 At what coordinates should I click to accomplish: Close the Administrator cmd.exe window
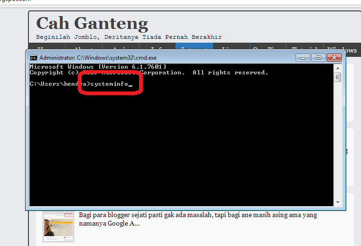(x=334, y=57)
